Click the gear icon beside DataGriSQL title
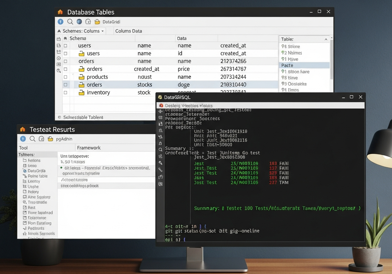 (x=160, y=97)
